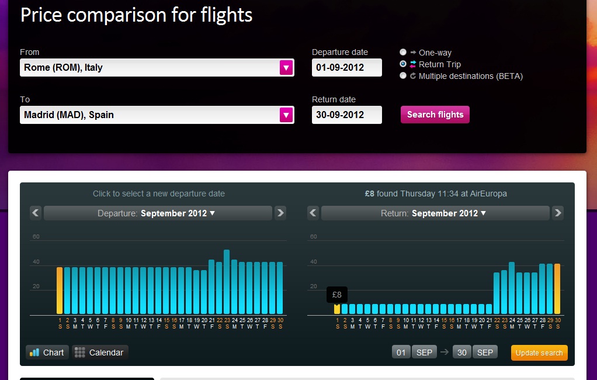This screenshot has height=380, width=597.
Task: Open the From city dropdown arrow
Action: 286,68
